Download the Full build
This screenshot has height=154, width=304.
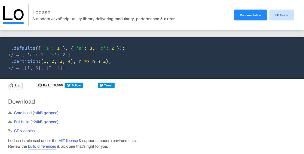click(22, 122)
